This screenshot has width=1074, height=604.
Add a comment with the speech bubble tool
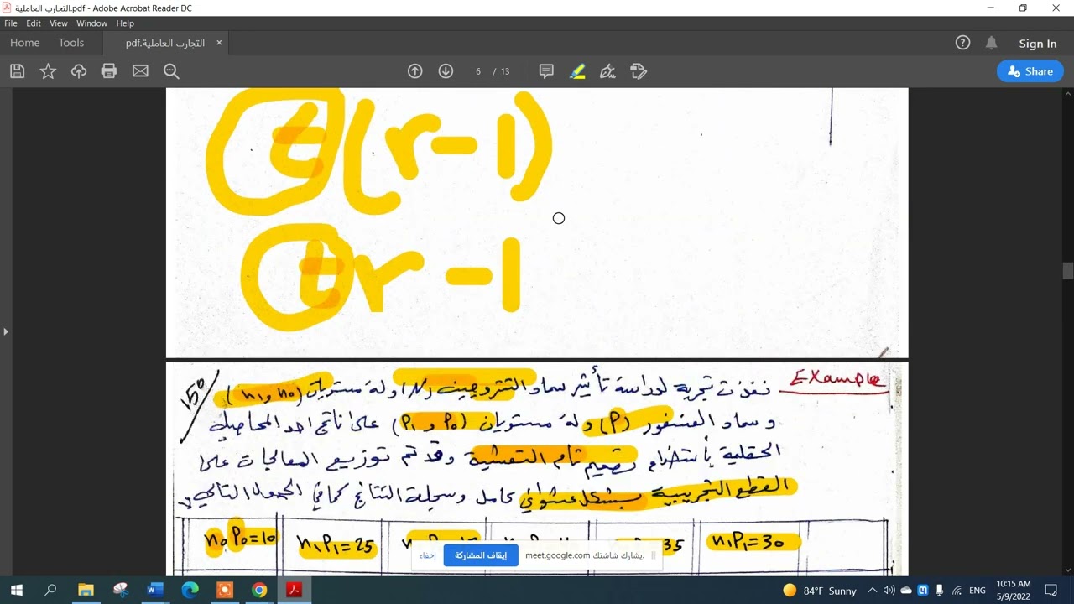(x=546, y=71)
